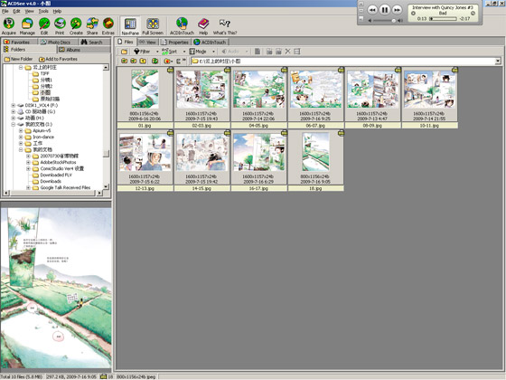The height and width of the screenshot is (380, 506).
Task: Open the File menu
Action: click(x=5, y=11)
